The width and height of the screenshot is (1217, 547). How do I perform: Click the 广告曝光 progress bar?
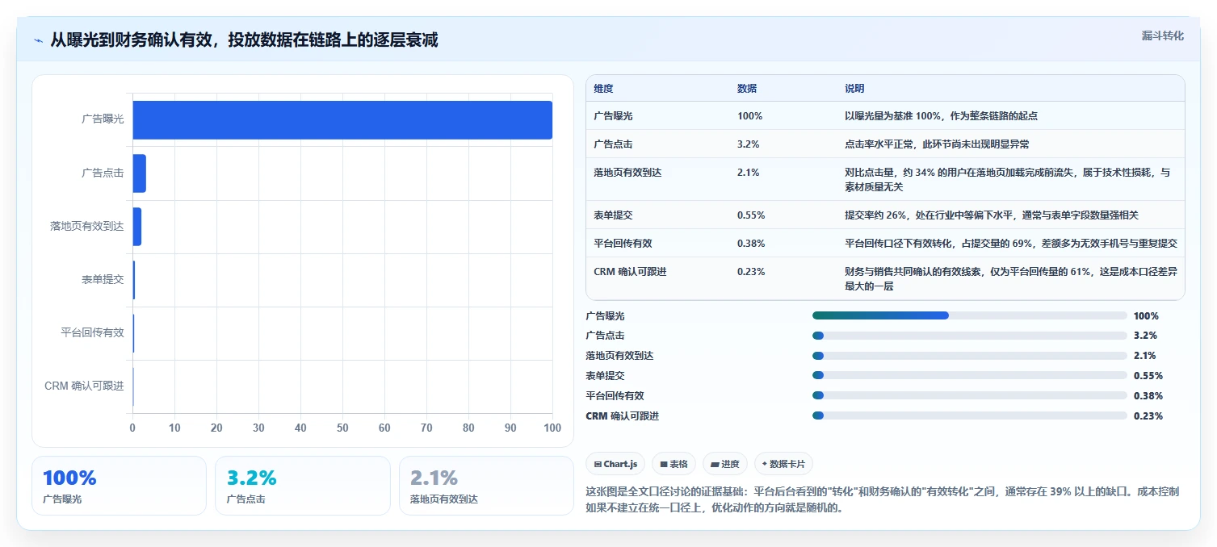tap(969, 315)
